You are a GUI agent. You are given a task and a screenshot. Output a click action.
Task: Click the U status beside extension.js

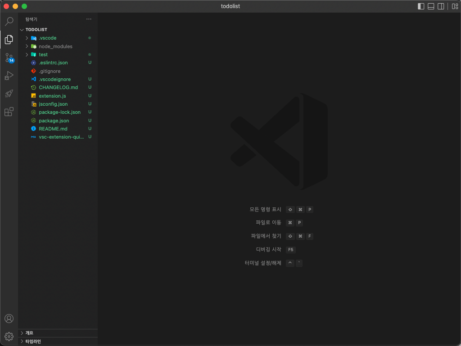[90, 96]
